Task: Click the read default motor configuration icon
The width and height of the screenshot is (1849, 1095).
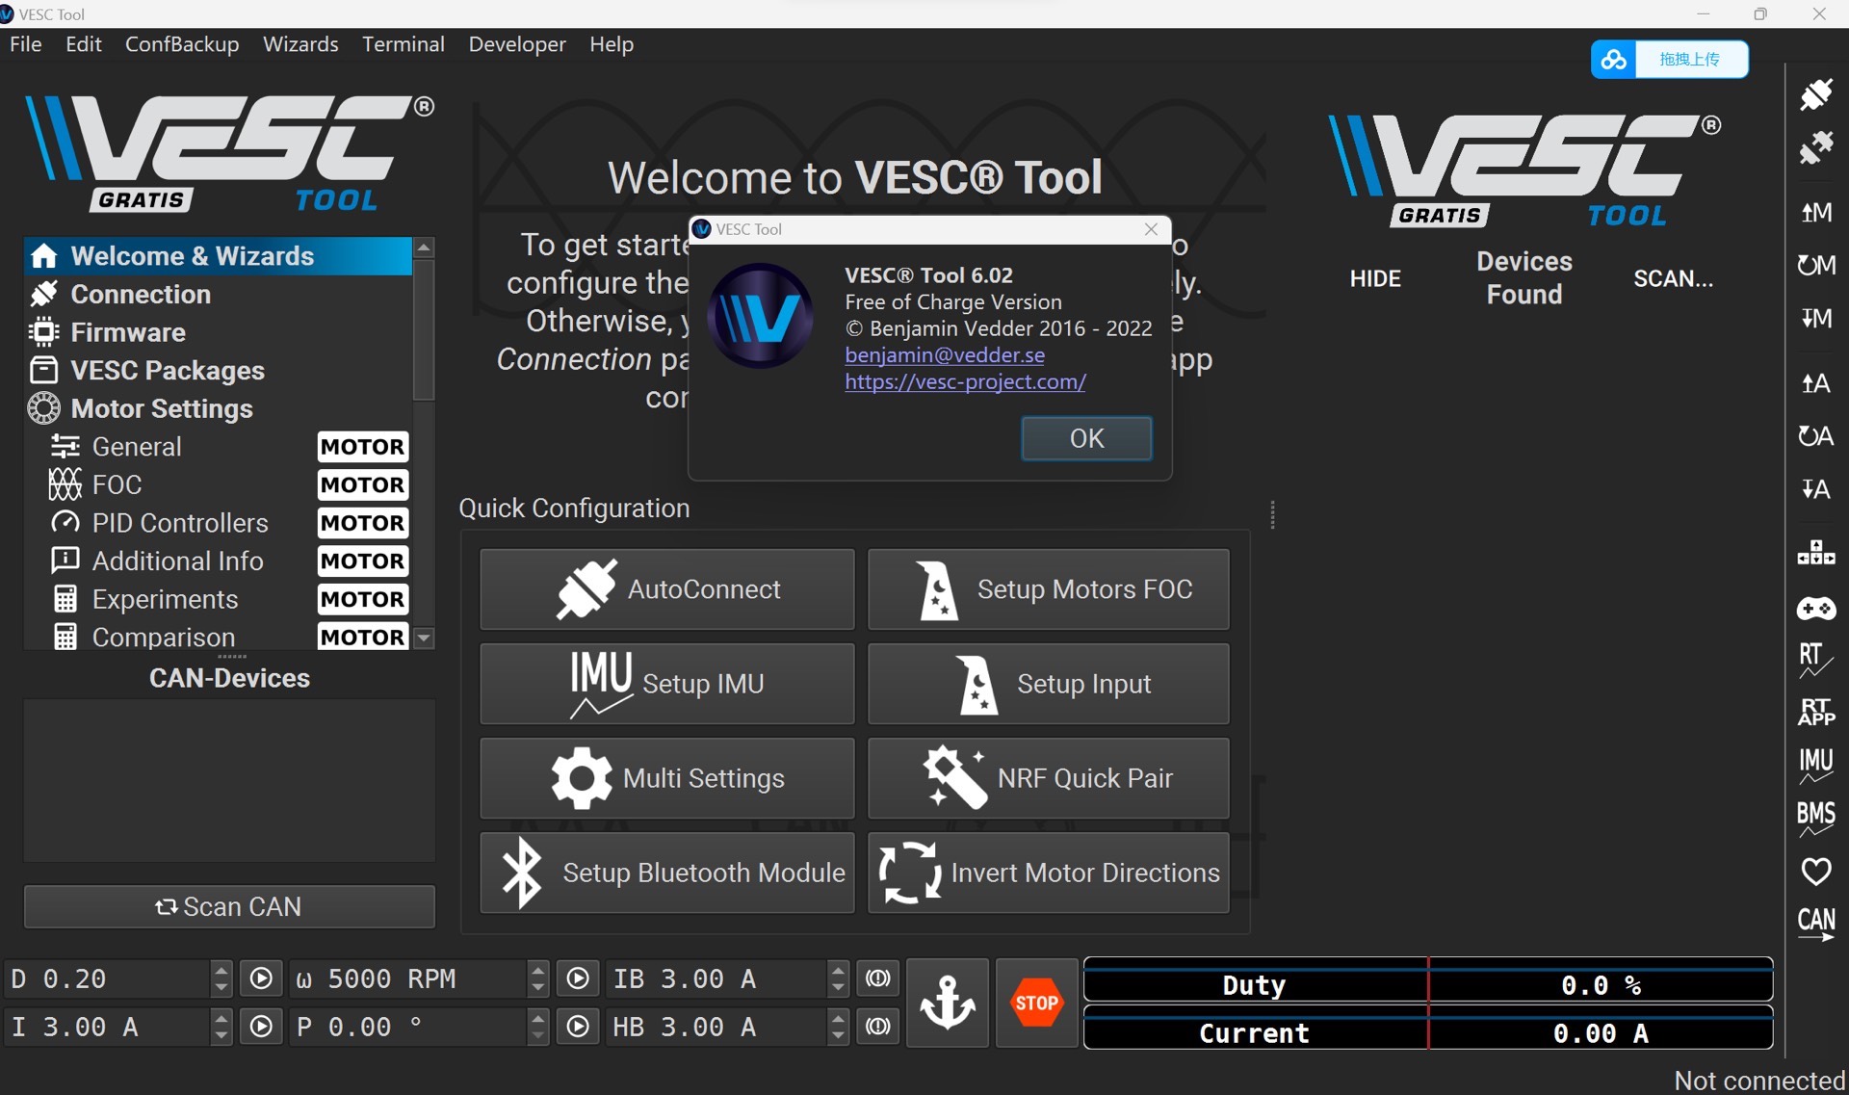Action: pyautogui.click(x=1816, y=265)
